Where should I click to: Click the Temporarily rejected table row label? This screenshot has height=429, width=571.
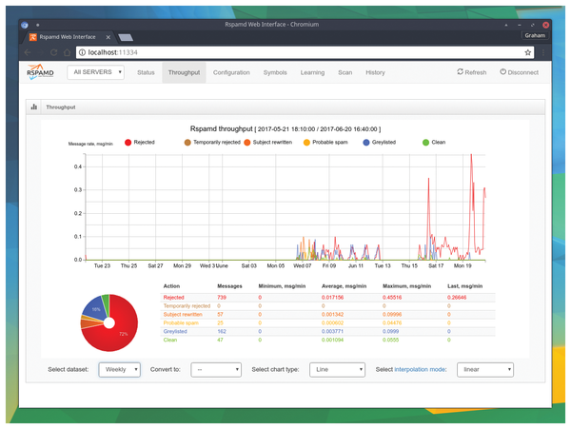pyautogui.click(x=187, y=306)
